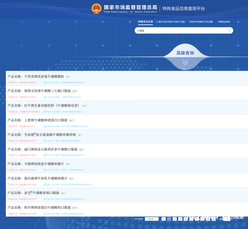Click the page jump input box
248x229 pixels.
tap(226, 219)
